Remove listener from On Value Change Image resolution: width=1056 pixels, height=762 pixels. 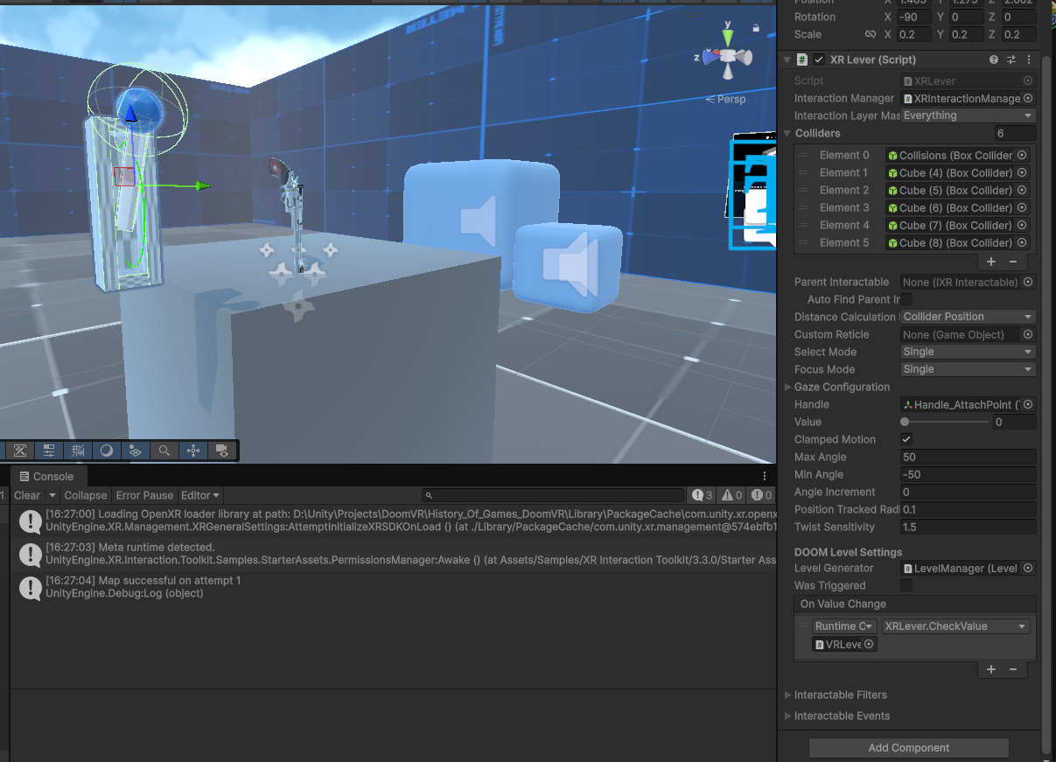(1013, 669)
